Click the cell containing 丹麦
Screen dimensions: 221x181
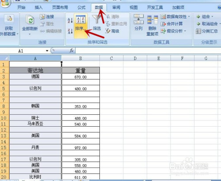[x=35, y=147]
